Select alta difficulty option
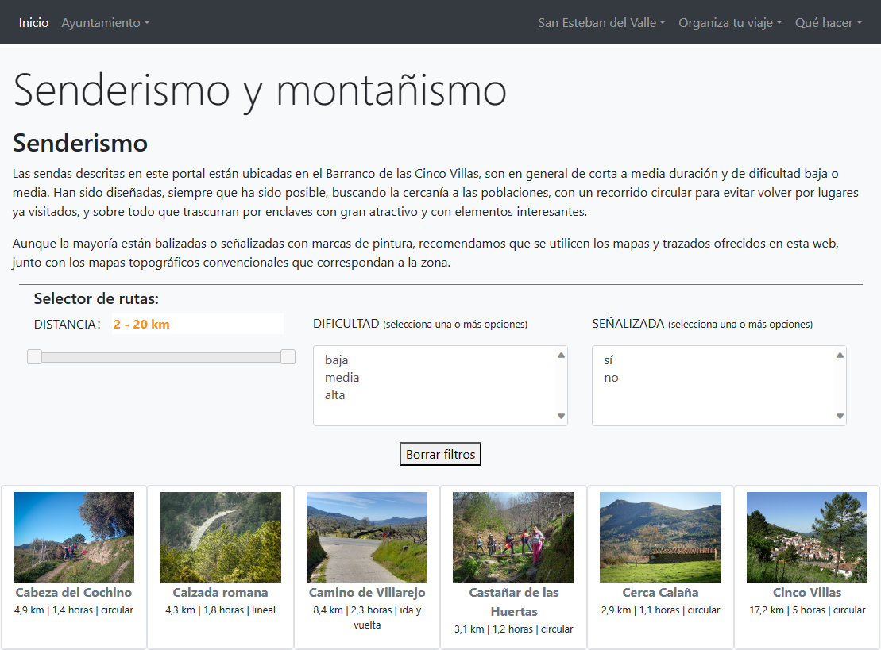This screenshot has width=881, height=650. pos(334,395)
